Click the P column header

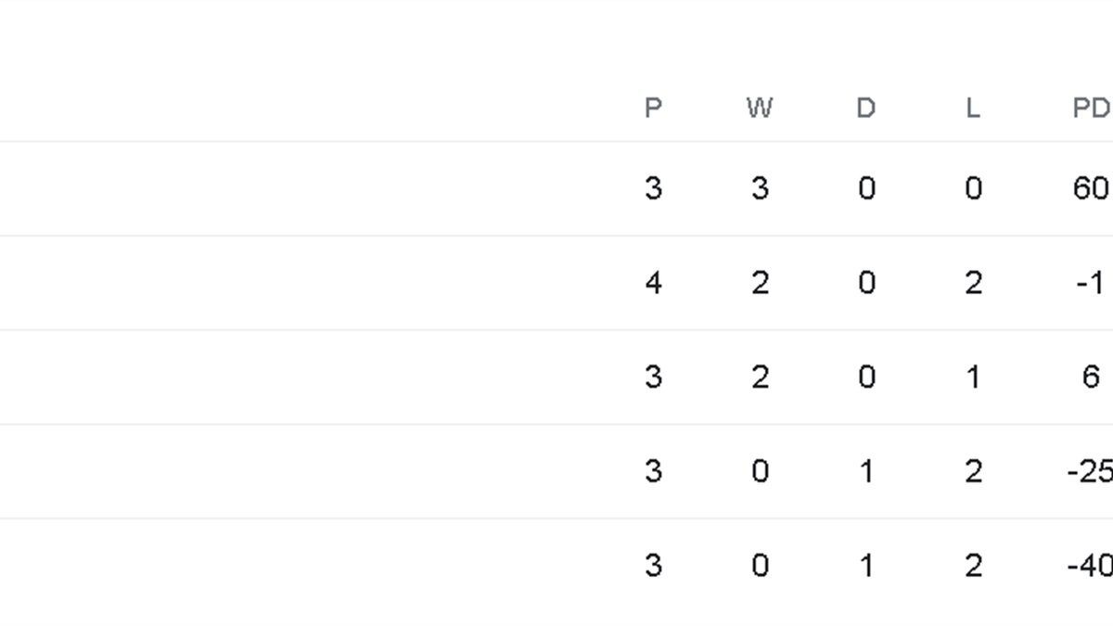click(x=653, y=109)
